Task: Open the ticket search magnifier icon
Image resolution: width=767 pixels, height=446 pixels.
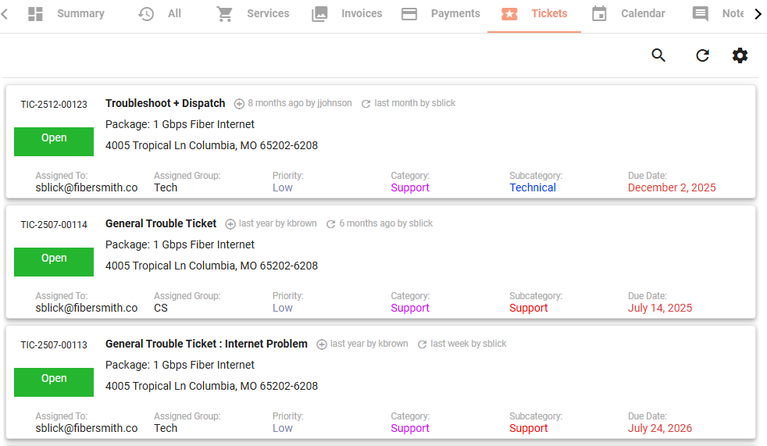Action: click(658, 55)
